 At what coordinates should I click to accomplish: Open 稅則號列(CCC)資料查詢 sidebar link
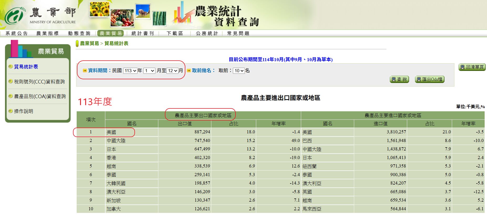(x=39, y=82)
